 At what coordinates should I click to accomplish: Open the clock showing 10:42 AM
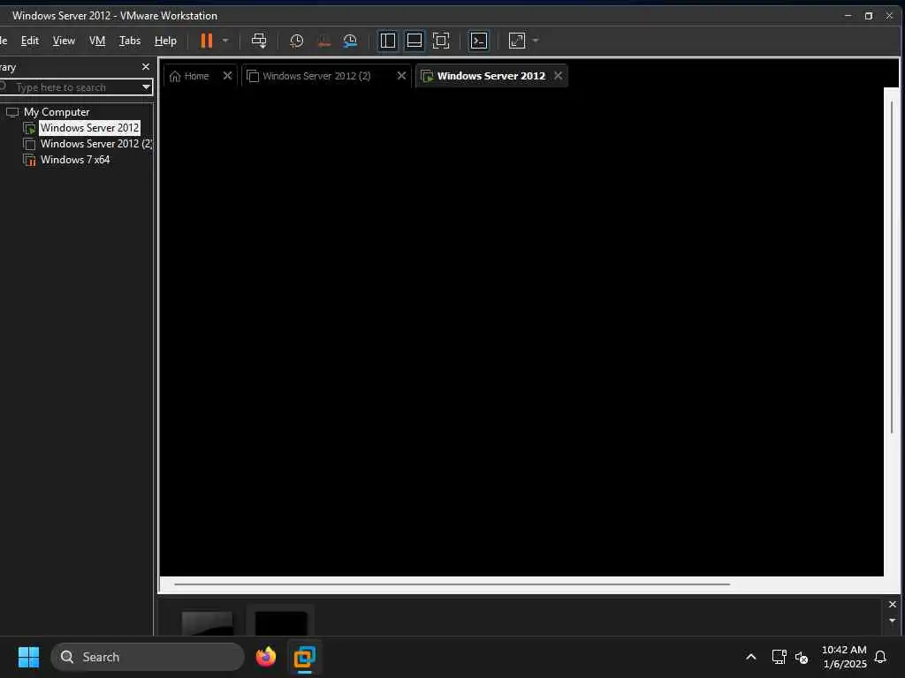click(x=844, y=657)
